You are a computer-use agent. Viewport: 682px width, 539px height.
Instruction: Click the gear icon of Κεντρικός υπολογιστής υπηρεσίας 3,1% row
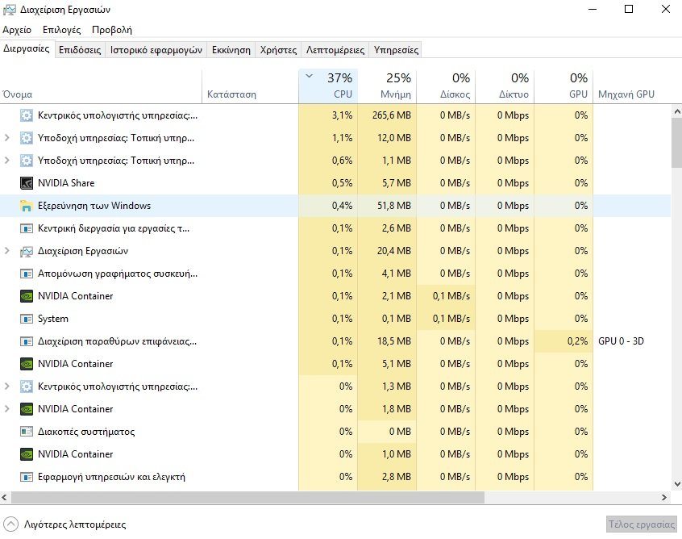(27, 115)
